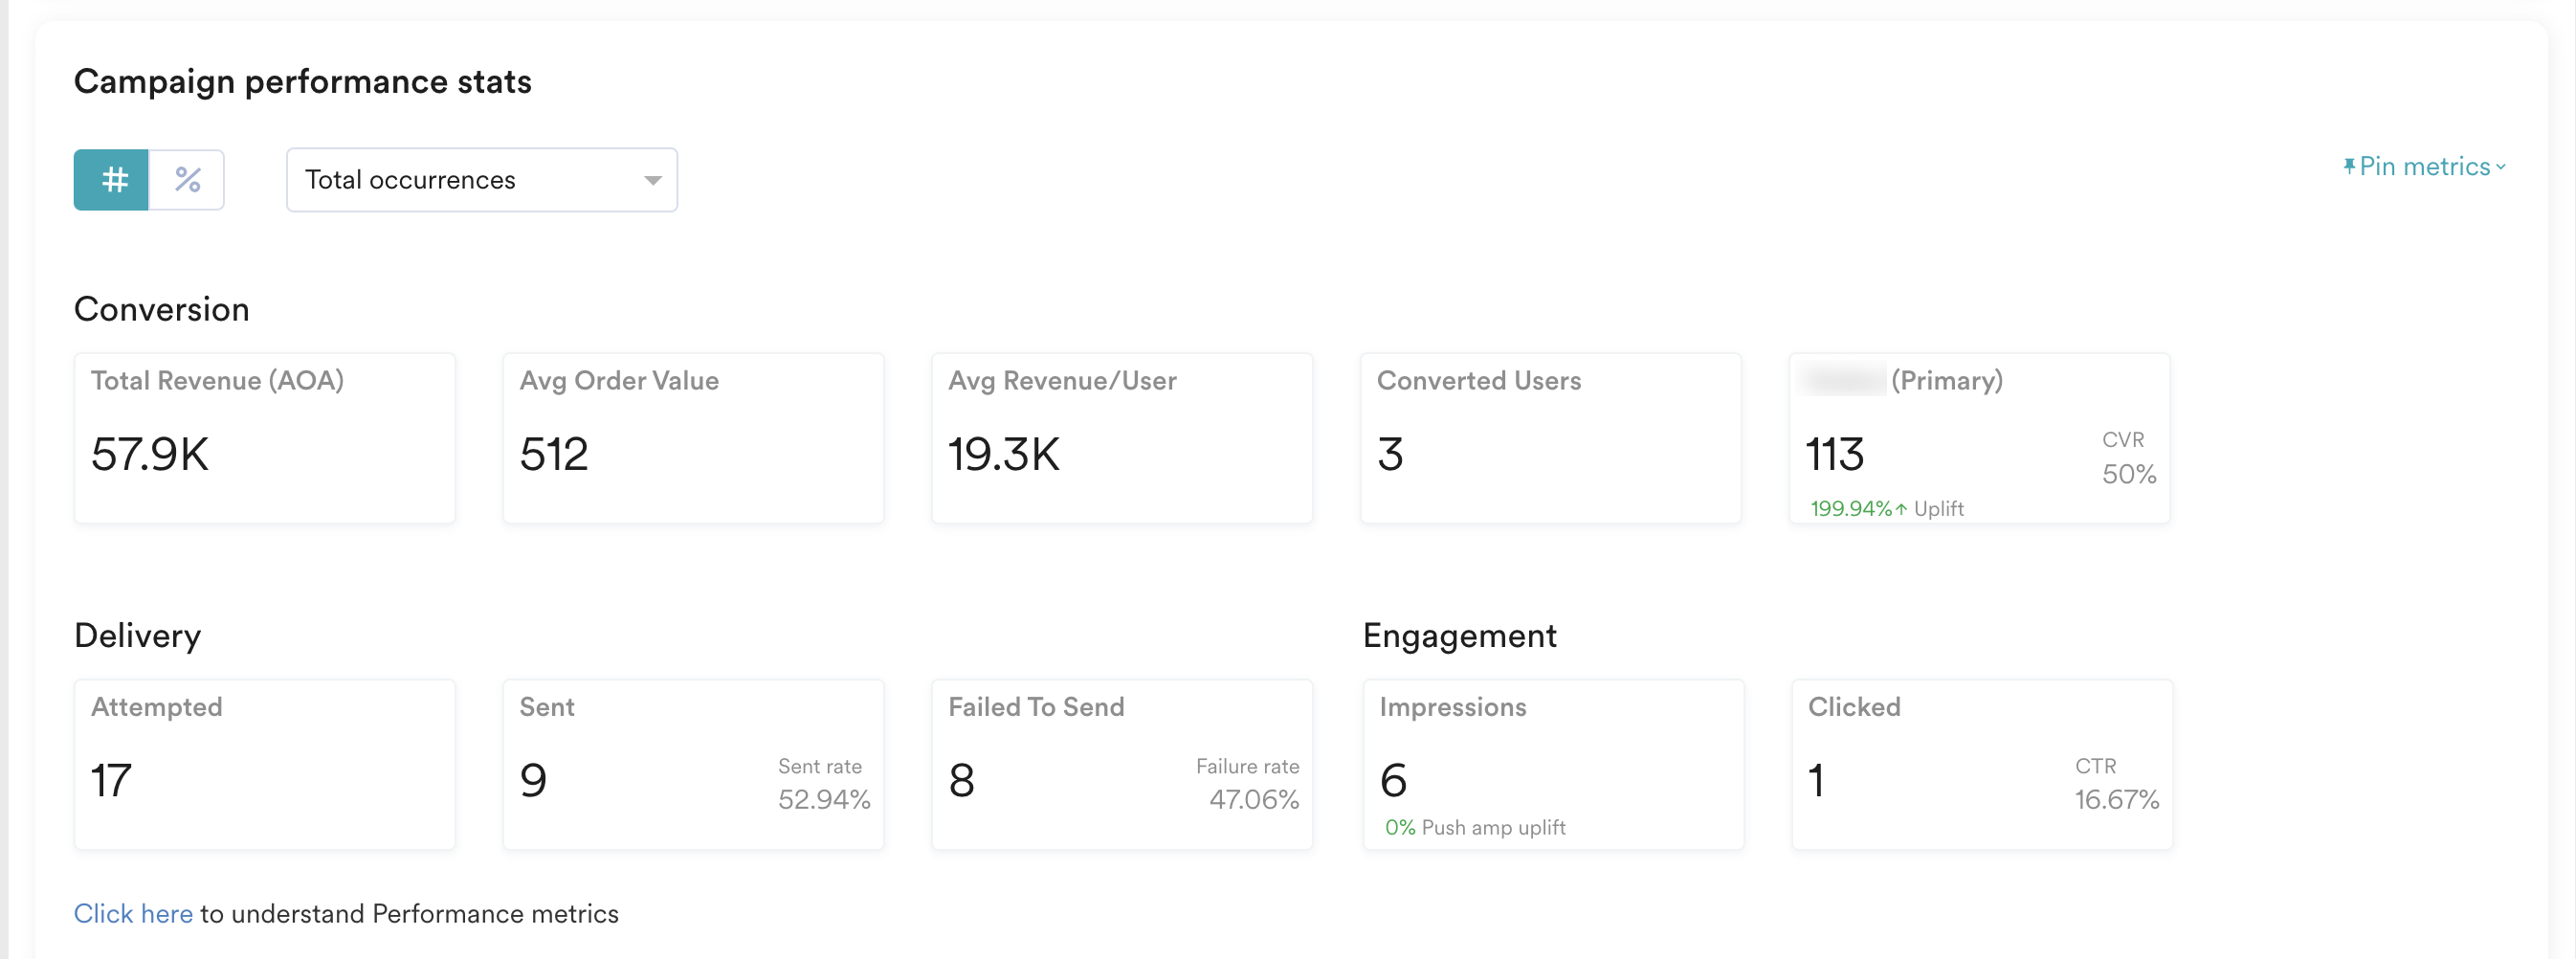Click the Converted Users metric card
Screen dimensions: 2576x959
point(1550,438)
